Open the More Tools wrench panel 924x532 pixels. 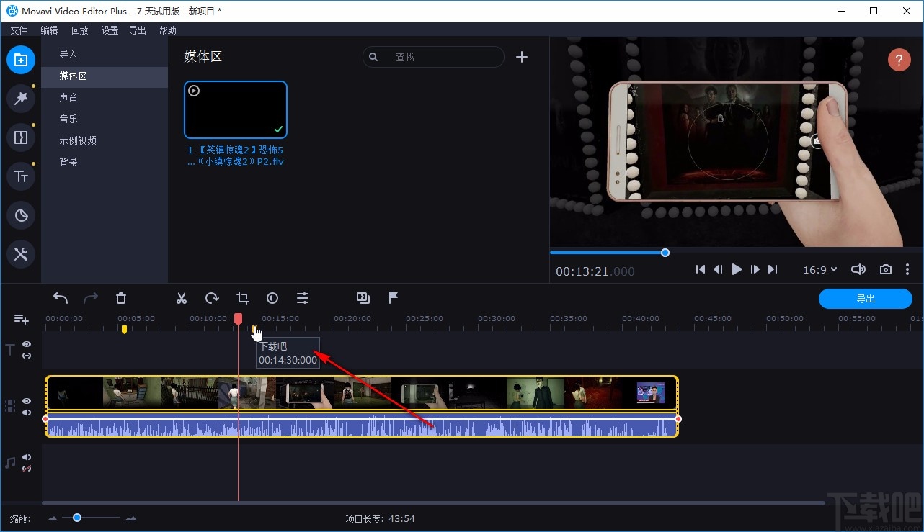21,254
